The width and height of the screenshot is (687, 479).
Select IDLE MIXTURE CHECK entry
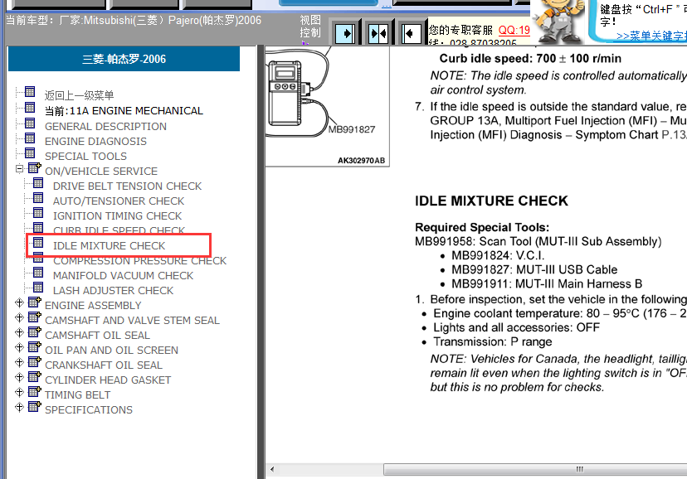click(109, 246)
